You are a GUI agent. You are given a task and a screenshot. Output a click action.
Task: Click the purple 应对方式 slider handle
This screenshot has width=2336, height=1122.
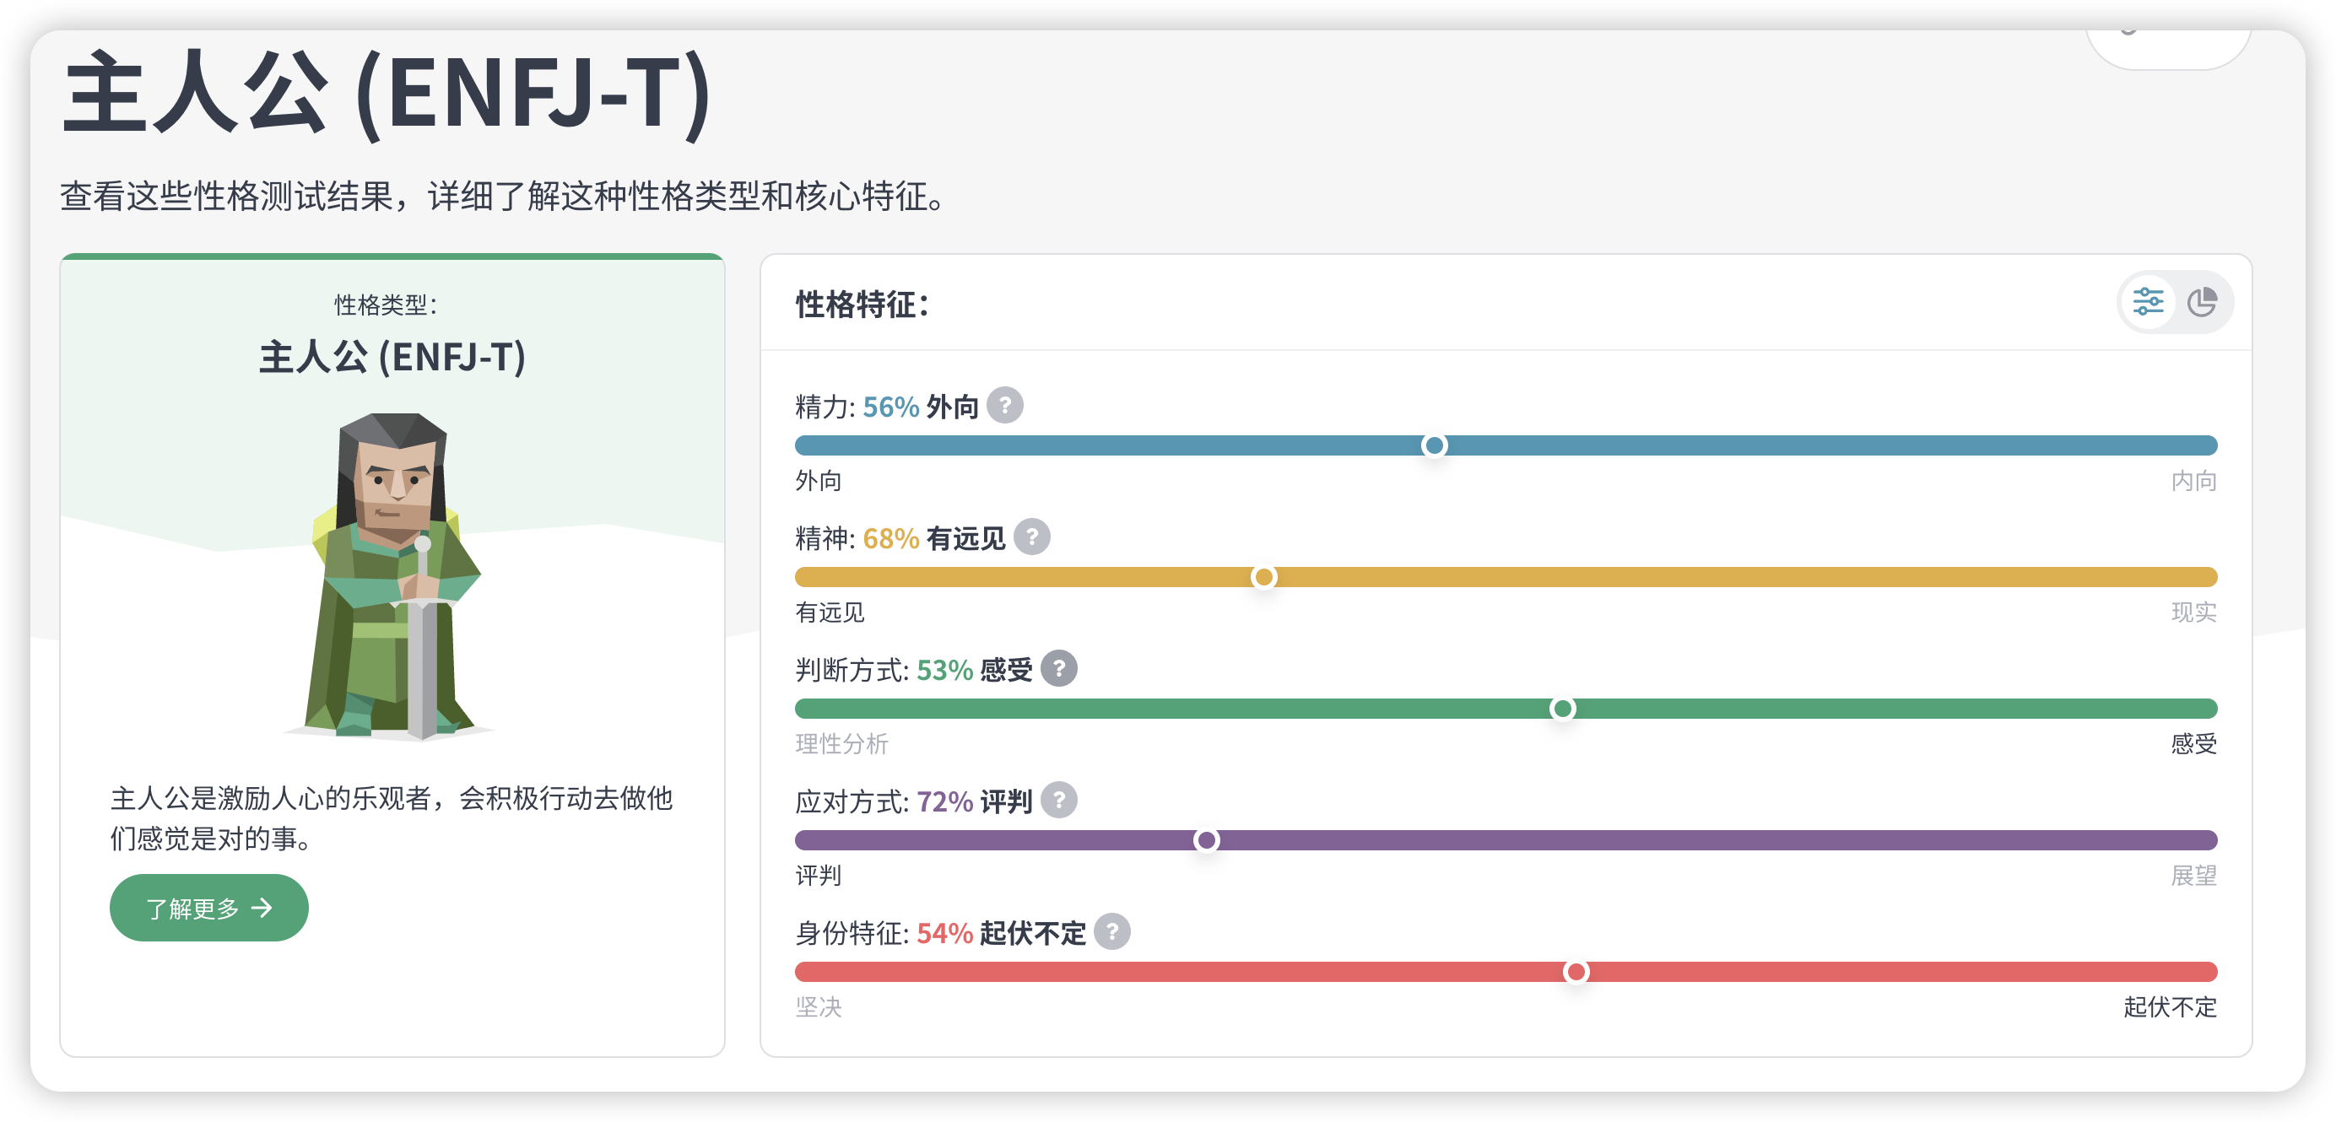tap(1206, 840)
